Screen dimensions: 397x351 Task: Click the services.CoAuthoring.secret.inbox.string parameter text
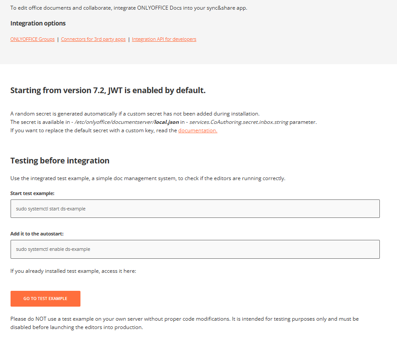pyautogui.click(x=239, y=122)
